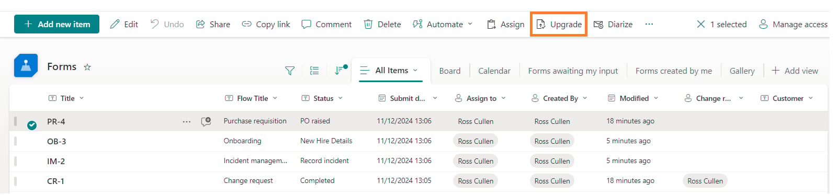Switch to the Calendar view
837x195 pixels.
point(494,71)
